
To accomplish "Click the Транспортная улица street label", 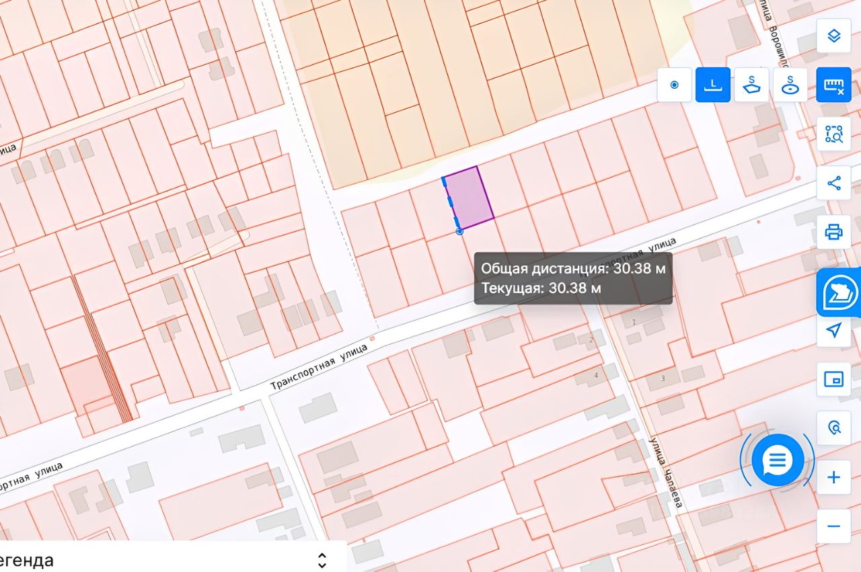I will (x=320, y=367).
